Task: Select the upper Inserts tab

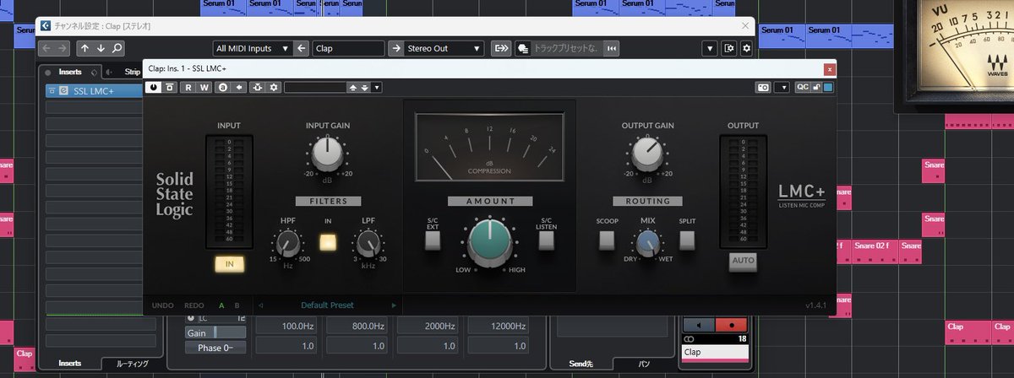Action: (x=70, y=72)
